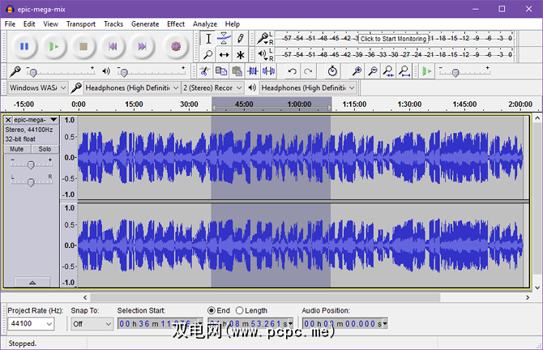Collapse the track with bottom arrow button

click(x=32, y=282)
